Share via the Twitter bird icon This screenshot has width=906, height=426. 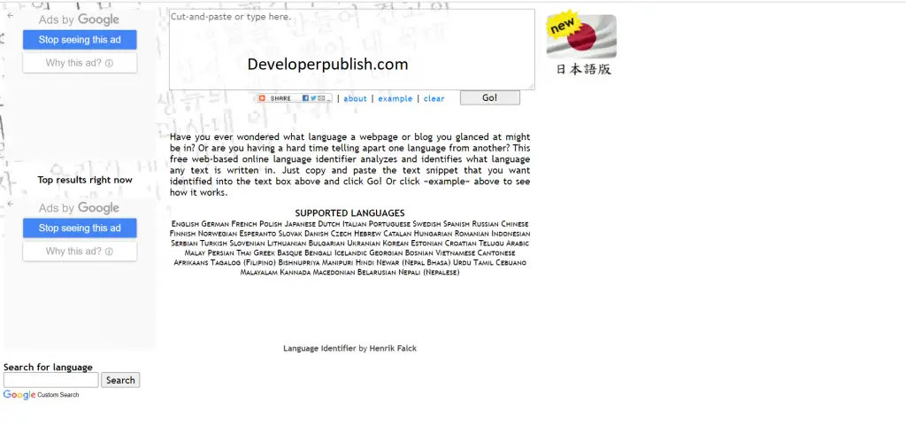tap(314, 98)
